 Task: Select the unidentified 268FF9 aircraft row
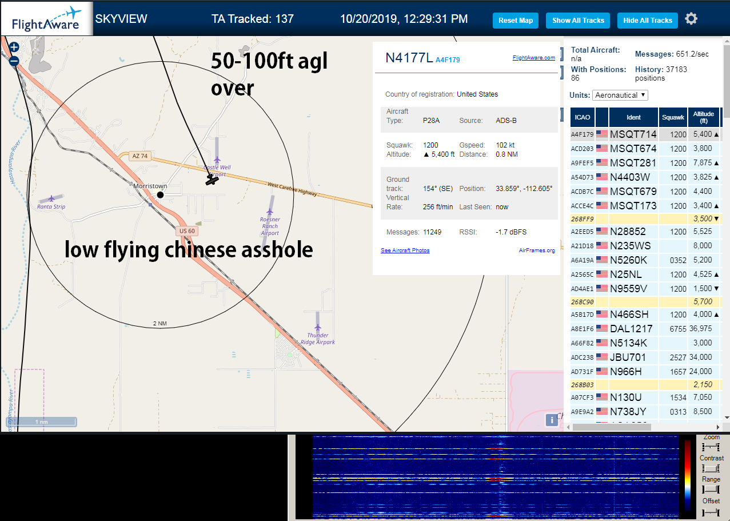(645, 218)
